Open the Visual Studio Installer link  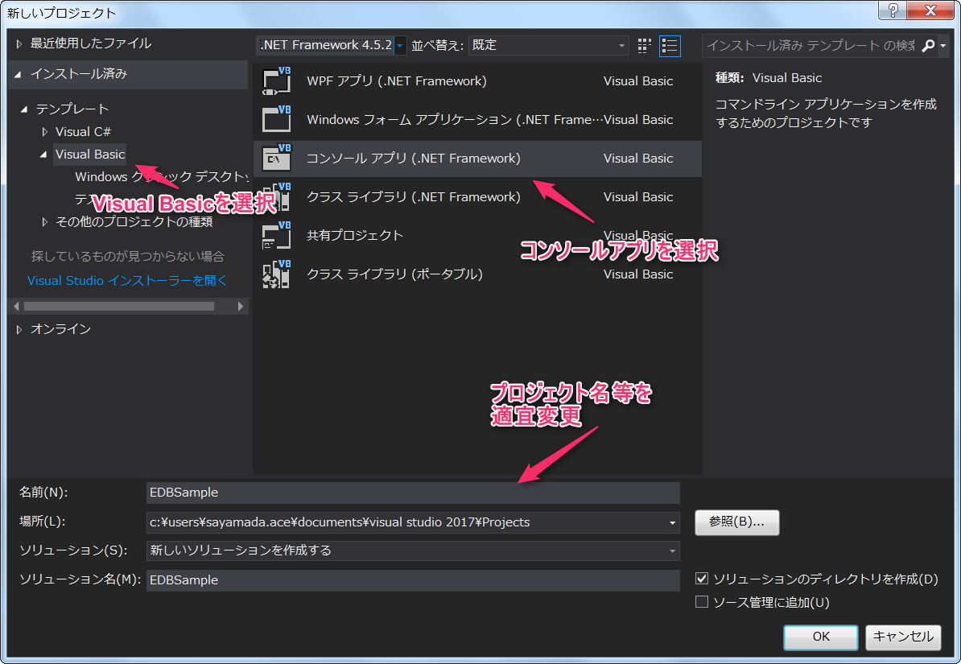(127, 281)
